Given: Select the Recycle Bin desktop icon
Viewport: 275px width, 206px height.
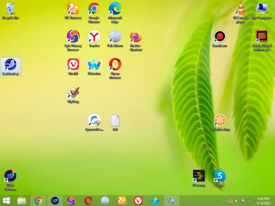Looking at the screenshot, I should pos(10,11).
